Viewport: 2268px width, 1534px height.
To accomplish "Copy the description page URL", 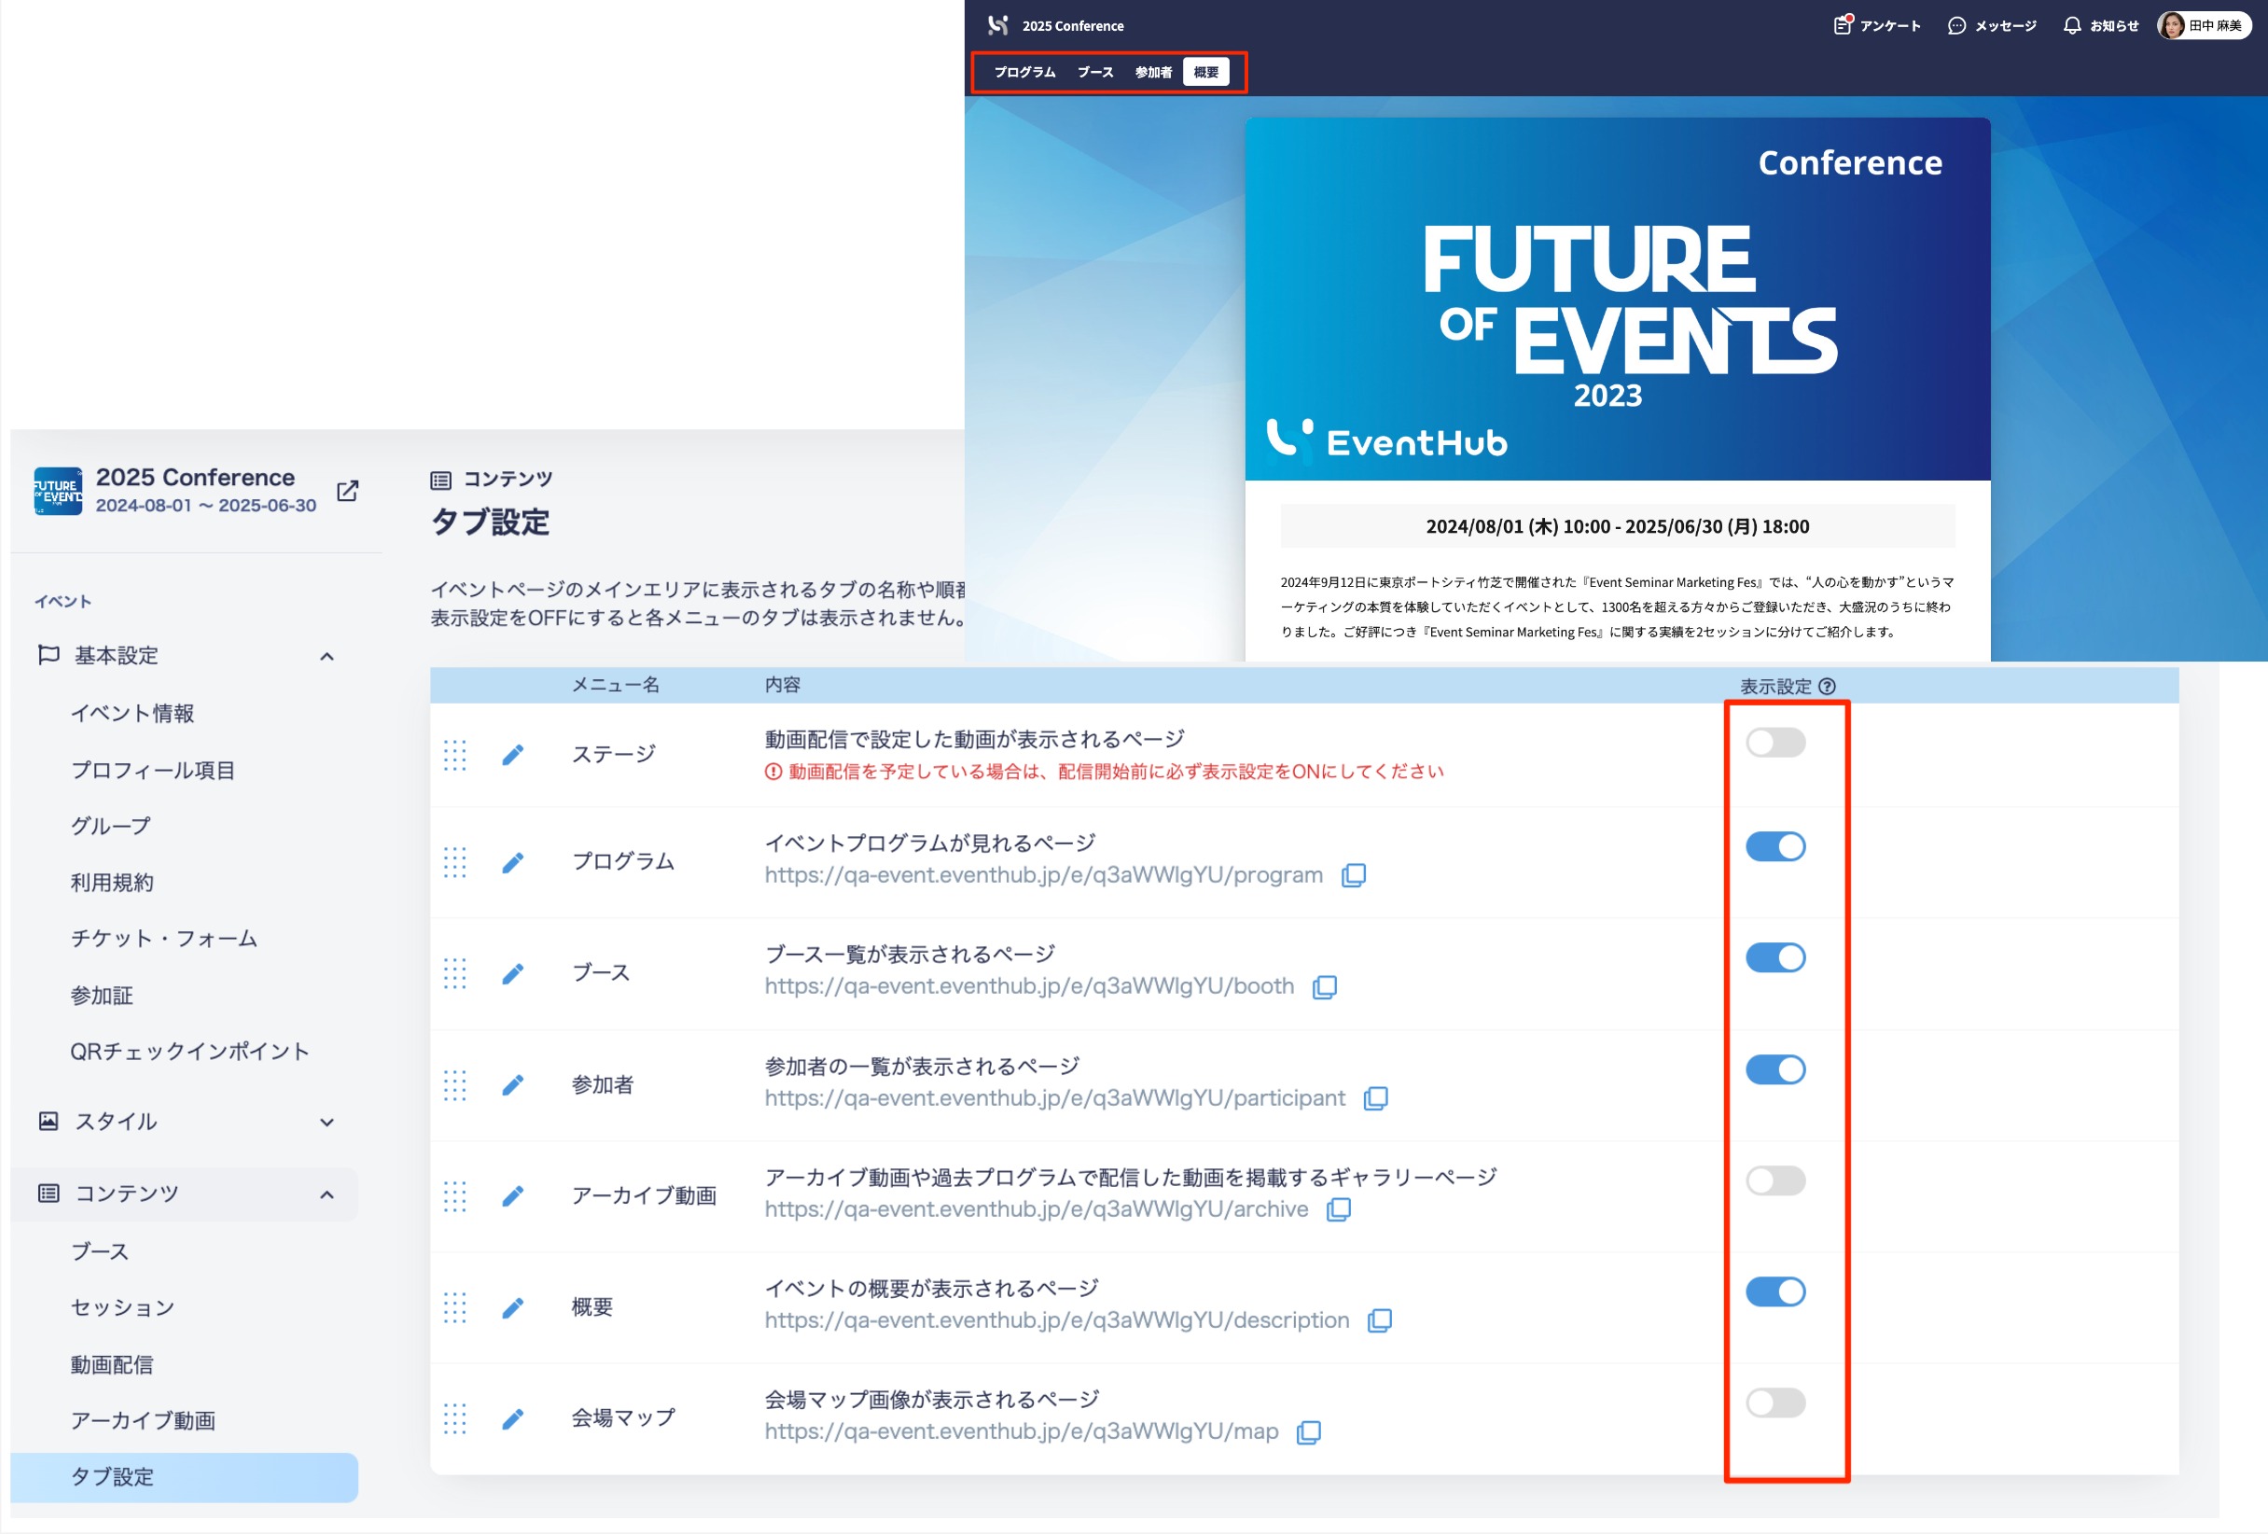I will point(1380,1321).
